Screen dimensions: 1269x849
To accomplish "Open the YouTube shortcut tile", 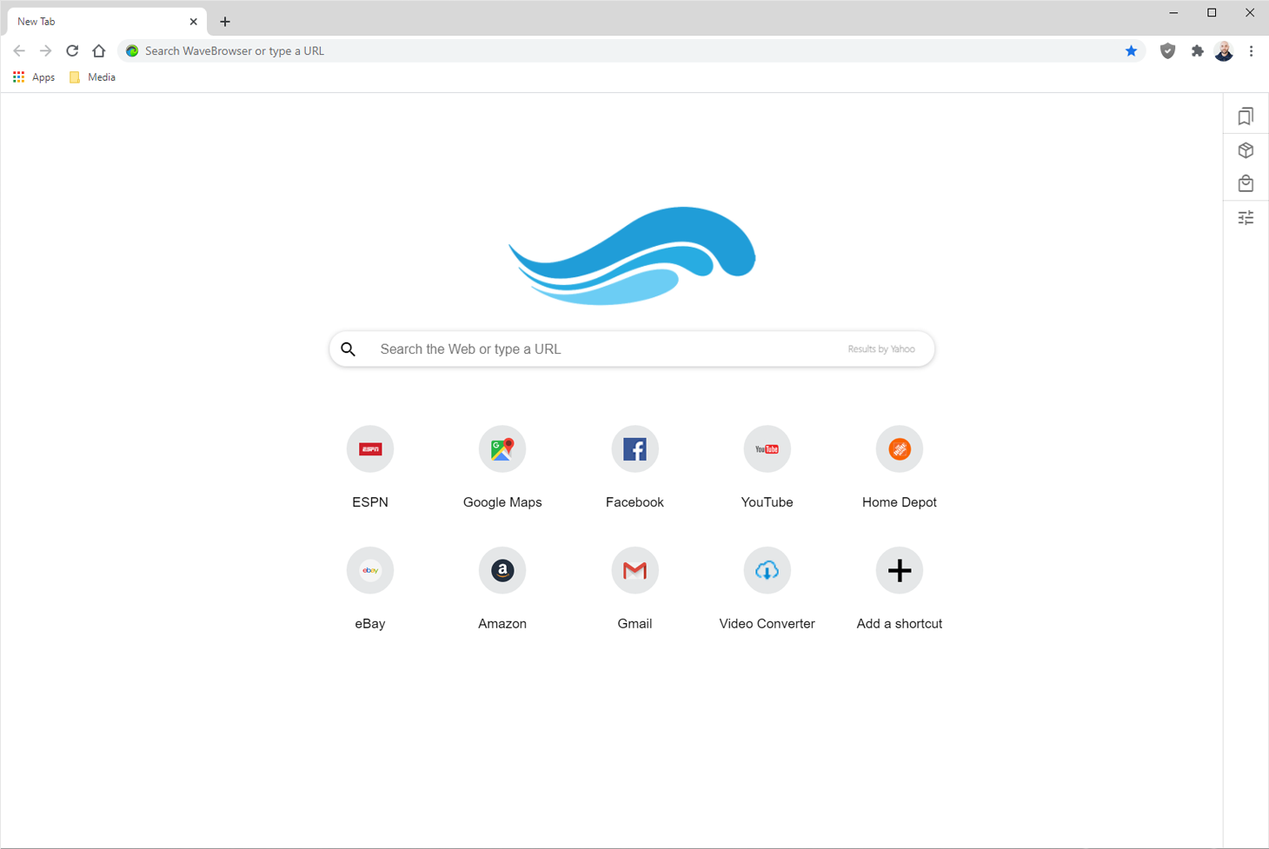I will click(x=767, y=449).
